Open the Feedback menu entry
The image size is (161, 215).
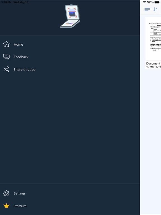(x=70, y=57)
